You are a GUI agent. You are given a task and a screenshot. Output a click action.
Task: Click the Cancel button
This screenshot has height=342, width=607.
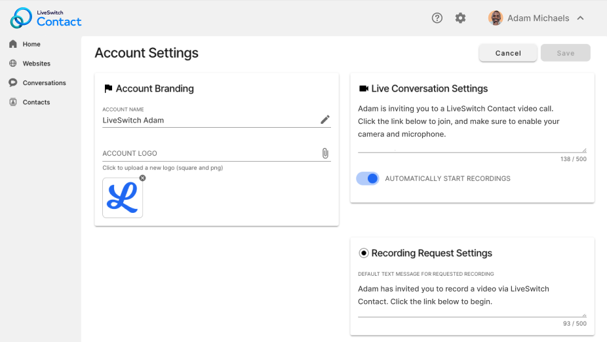[x=508, y=53]
